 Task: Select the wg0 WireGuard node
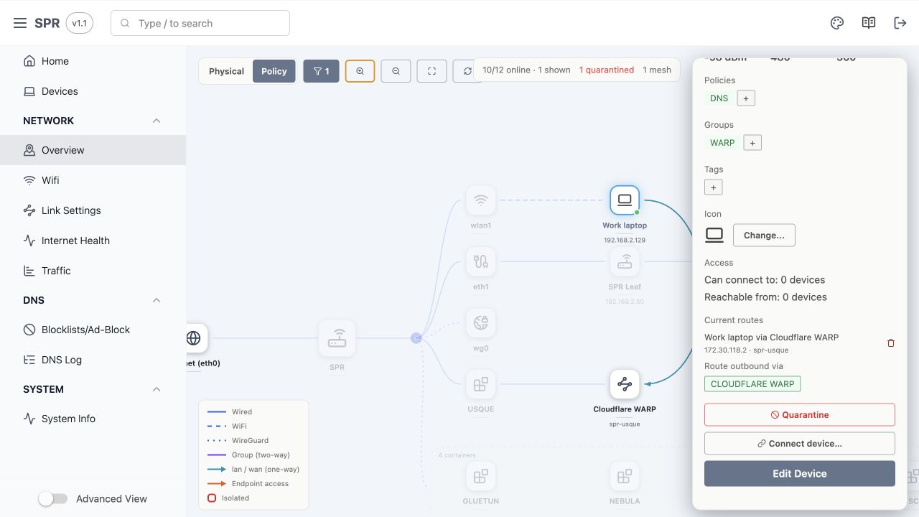(x=480, y=323)
